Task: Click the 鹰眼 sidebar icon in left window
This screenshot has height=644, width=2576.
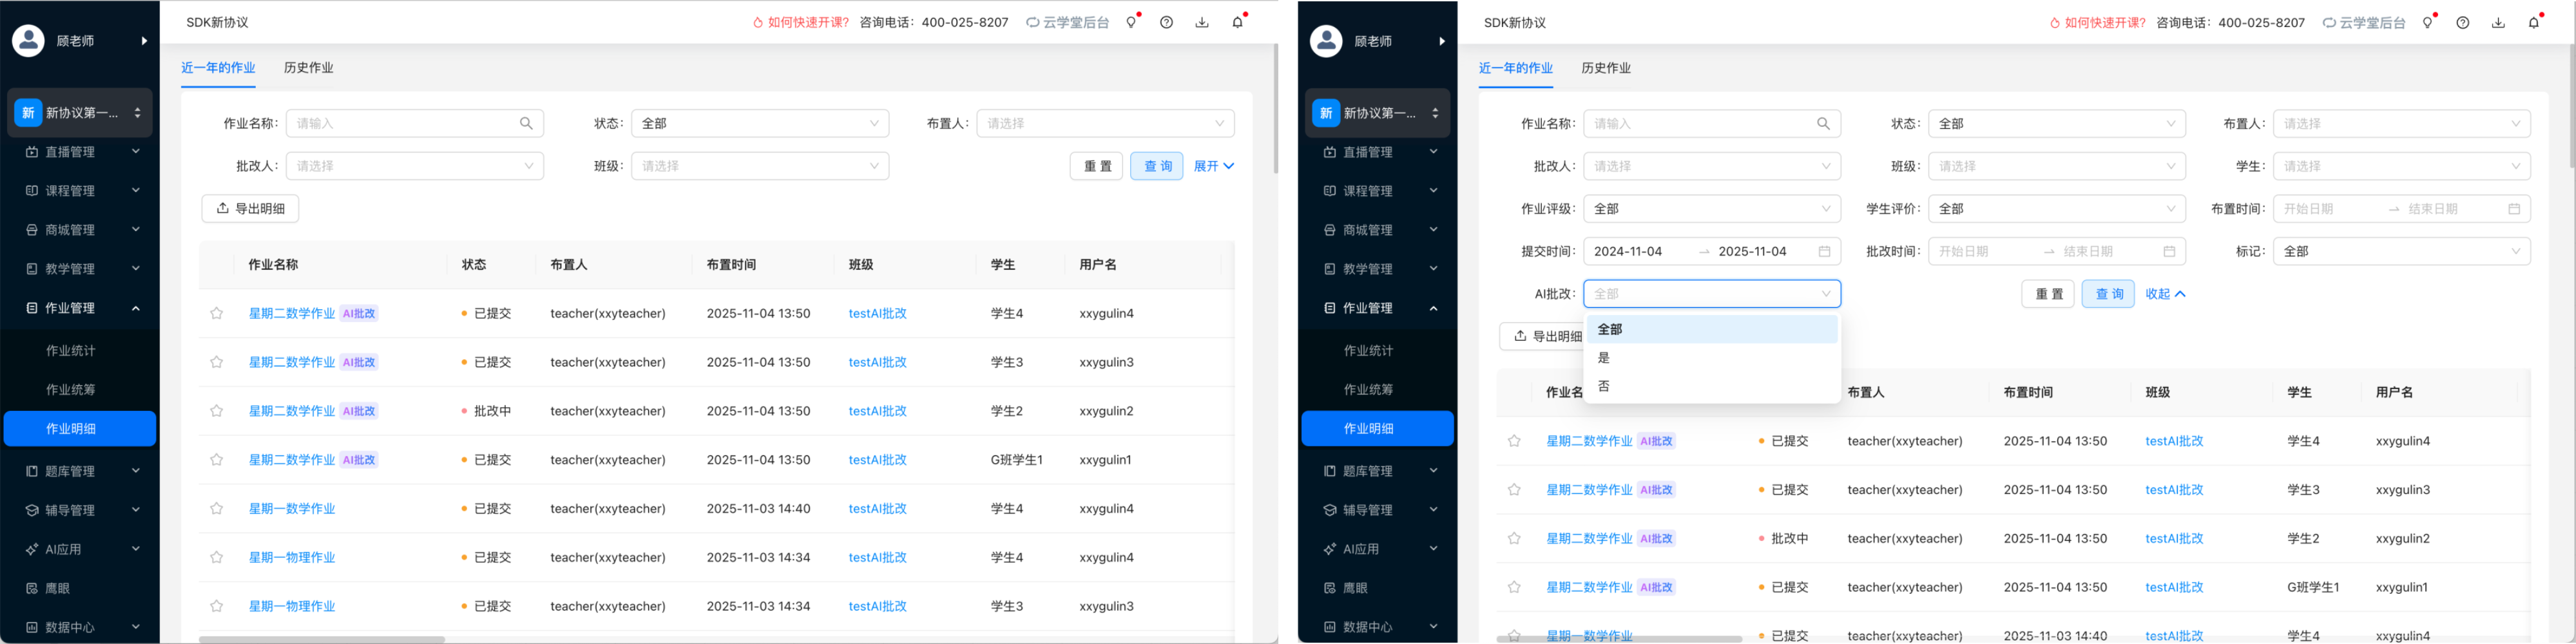Action: pyautogui.click(x=32, y=589)
